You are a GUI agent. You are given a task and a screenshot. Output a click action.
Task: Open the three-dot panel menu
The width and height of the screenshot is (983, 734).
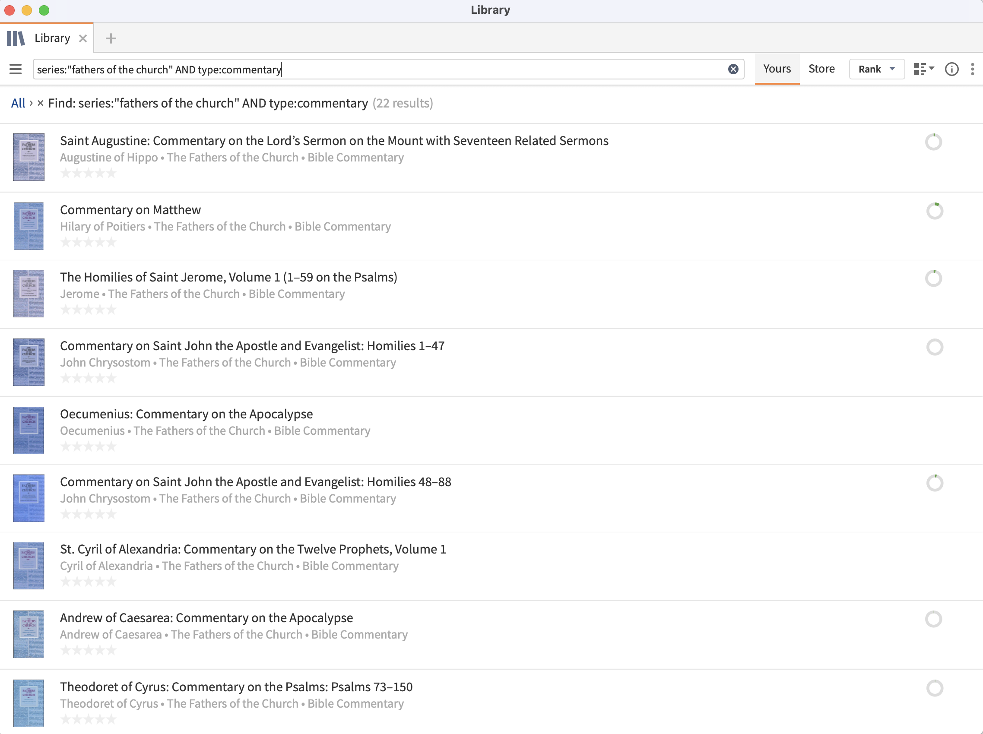click(972, 70)
